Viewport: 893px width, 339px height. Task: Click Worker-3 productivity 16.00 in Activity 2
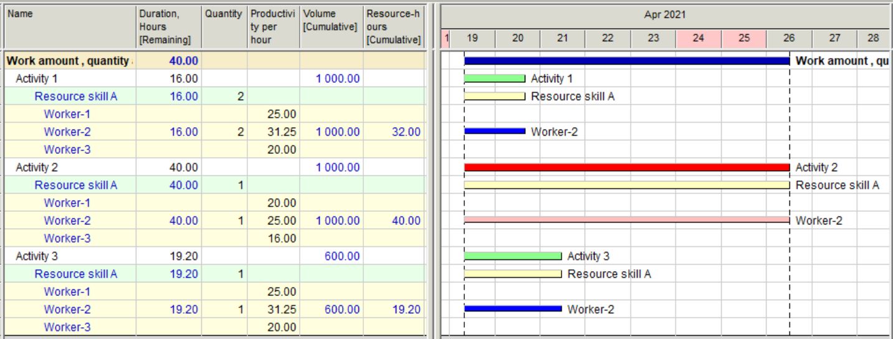284,238
